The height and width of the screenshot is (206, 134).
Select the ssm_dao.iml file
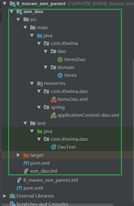click(x=41, y=171)
